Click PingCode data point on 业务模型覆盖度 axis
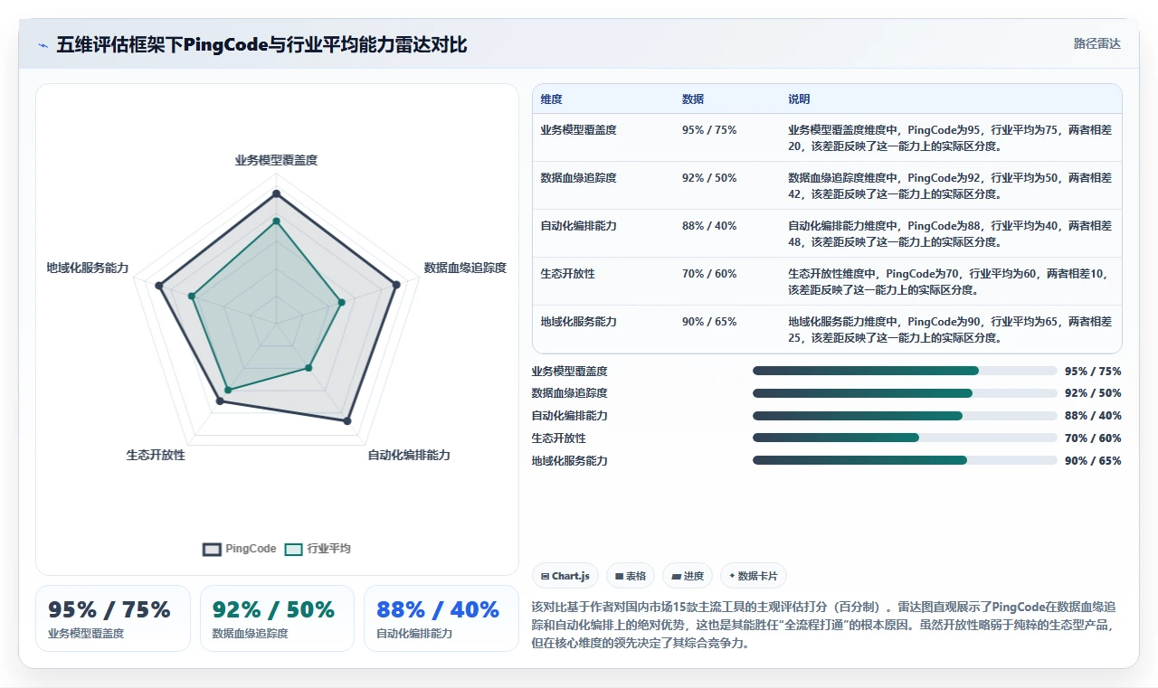 pos(276,193)
